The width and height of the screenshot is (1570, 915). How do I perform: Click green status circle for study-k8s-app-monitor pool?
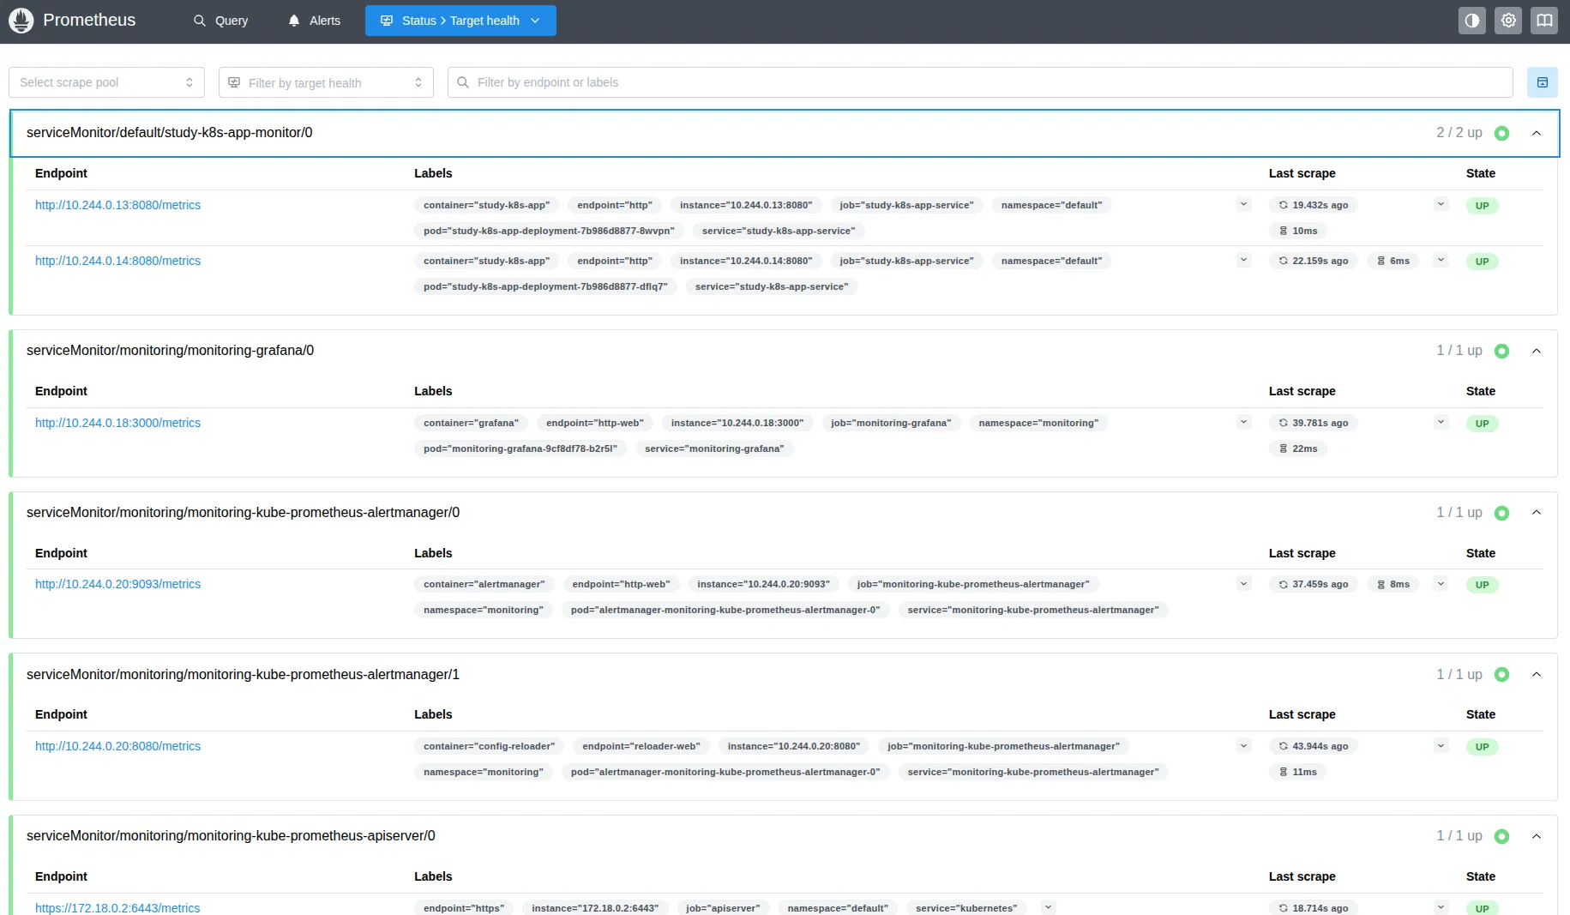coord(1501,133)
